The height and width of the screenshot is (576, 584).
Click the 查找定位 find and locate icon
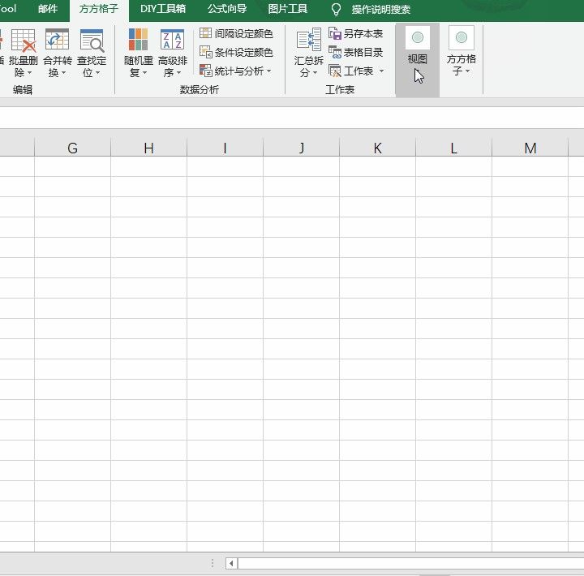92,40
